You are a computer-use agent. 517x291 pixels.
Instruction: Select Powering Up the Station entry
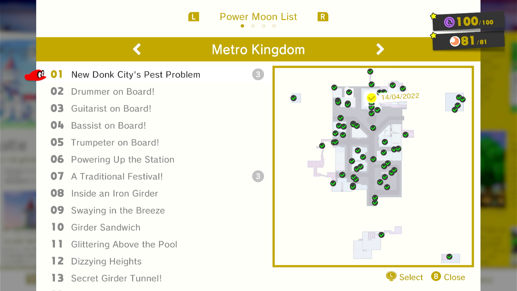[151, 159]
